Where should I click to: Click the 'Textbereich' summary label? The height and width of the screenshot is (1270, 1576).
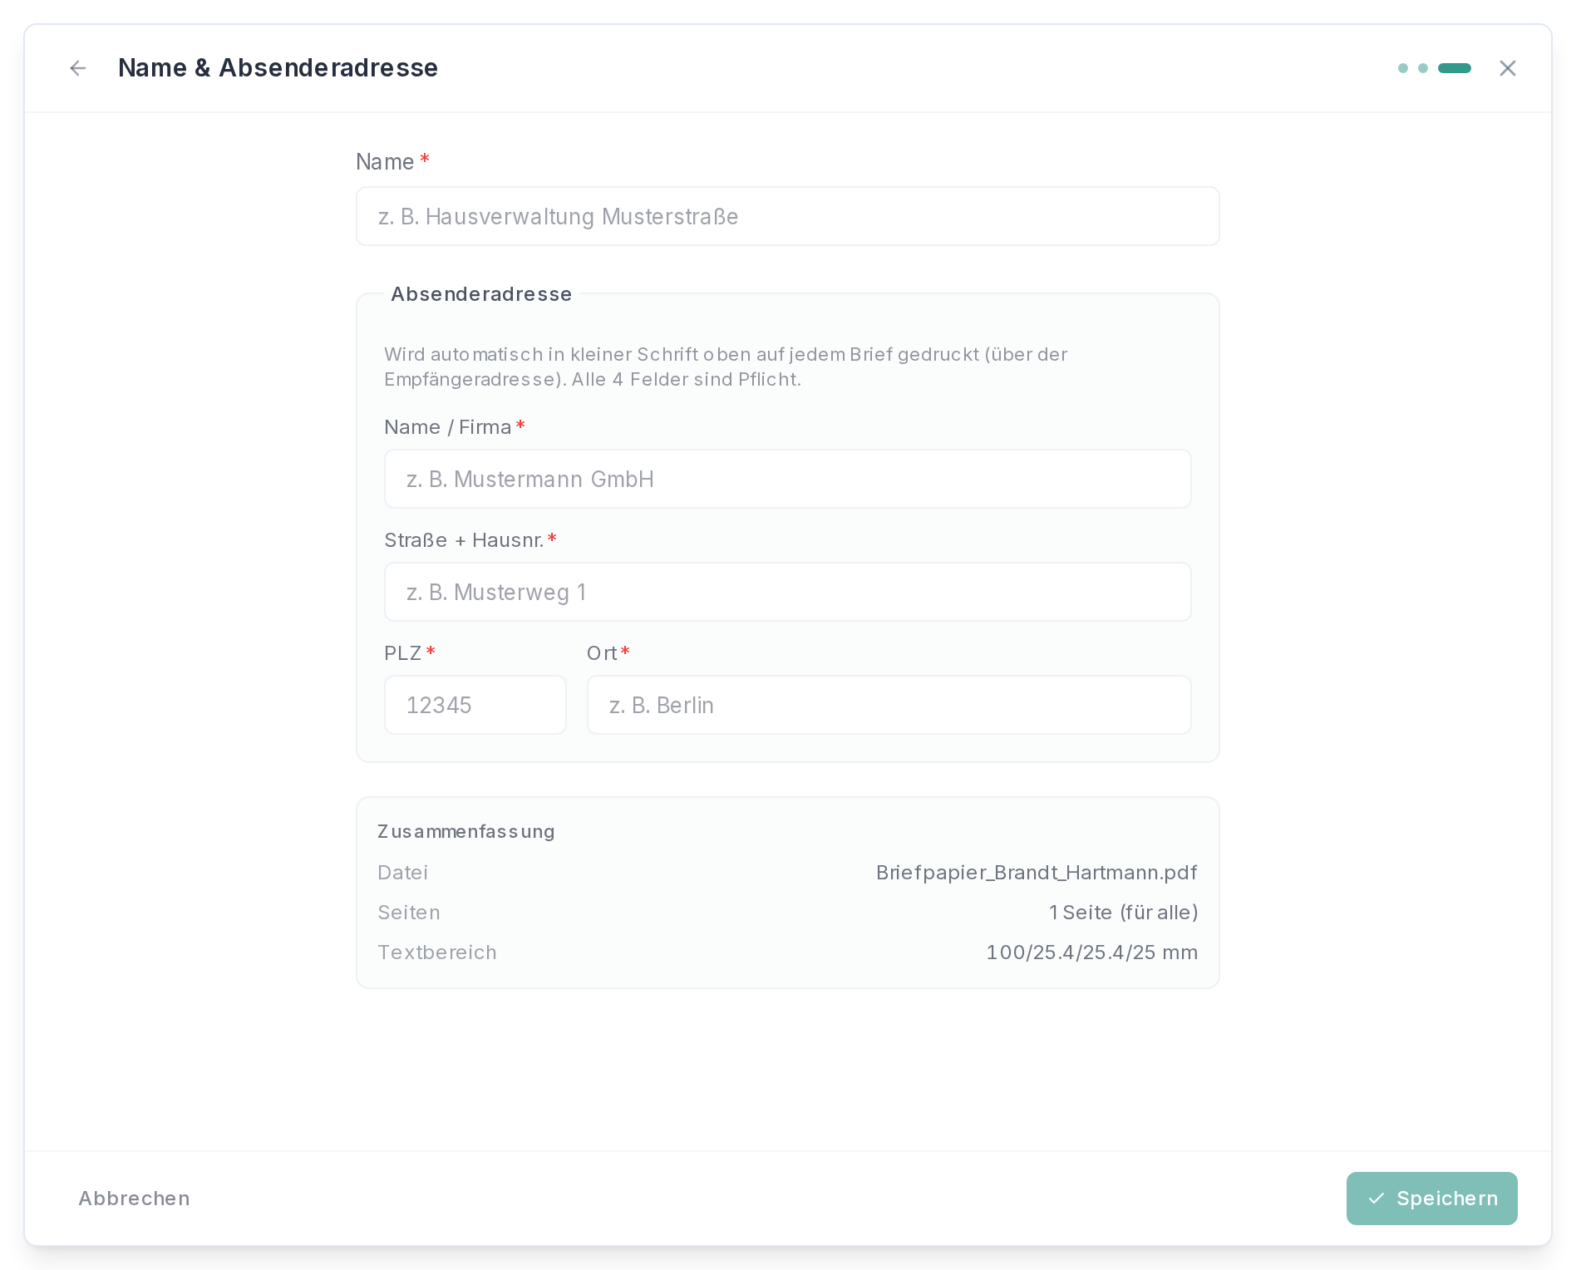[437, 952]
